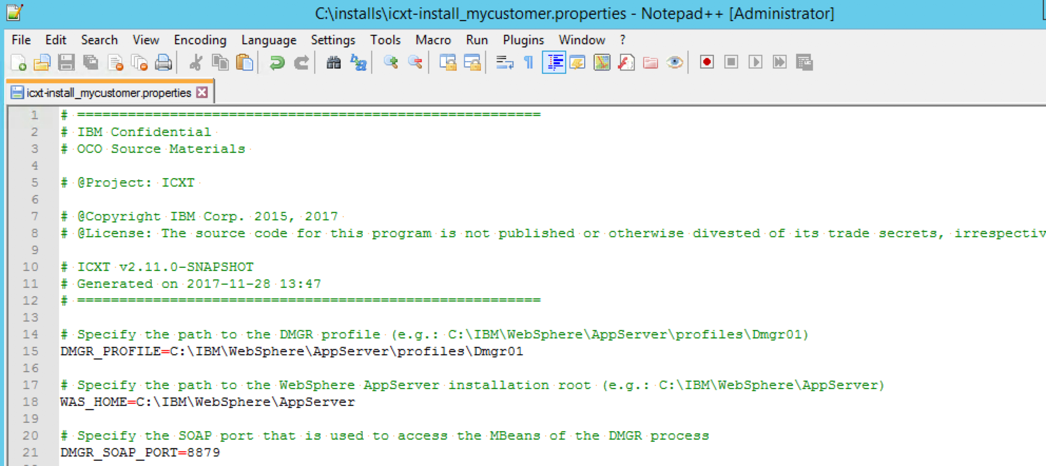The image size is (1046, 466).
Task: Open the Run menu
Action: pyautogui.click(x=477, y=40)
